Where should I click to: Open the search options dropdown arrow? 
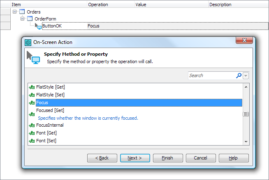tap(246, 76)
